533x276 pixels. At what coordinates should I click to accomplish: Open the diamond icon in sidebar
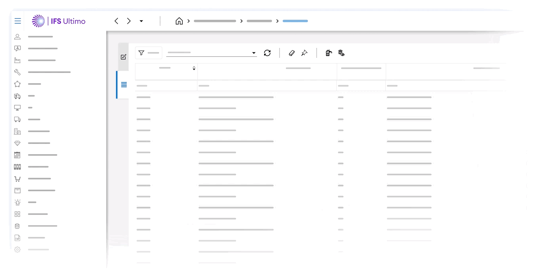point(17,143)
